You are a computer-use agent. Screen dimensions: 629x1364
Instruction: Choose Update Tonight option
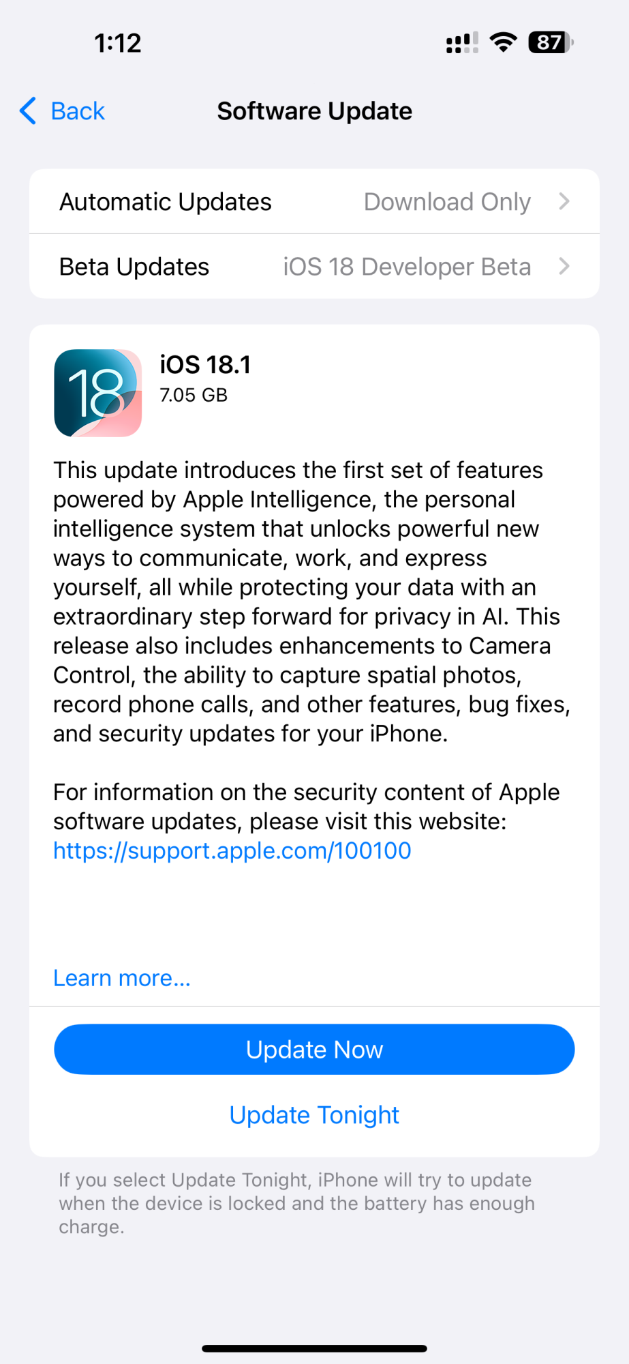pyautogui.click(x=314, y=1114)
